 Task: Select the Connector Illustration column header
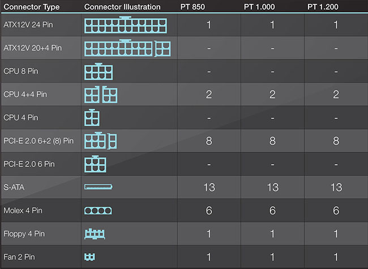(x=122, y=7)
